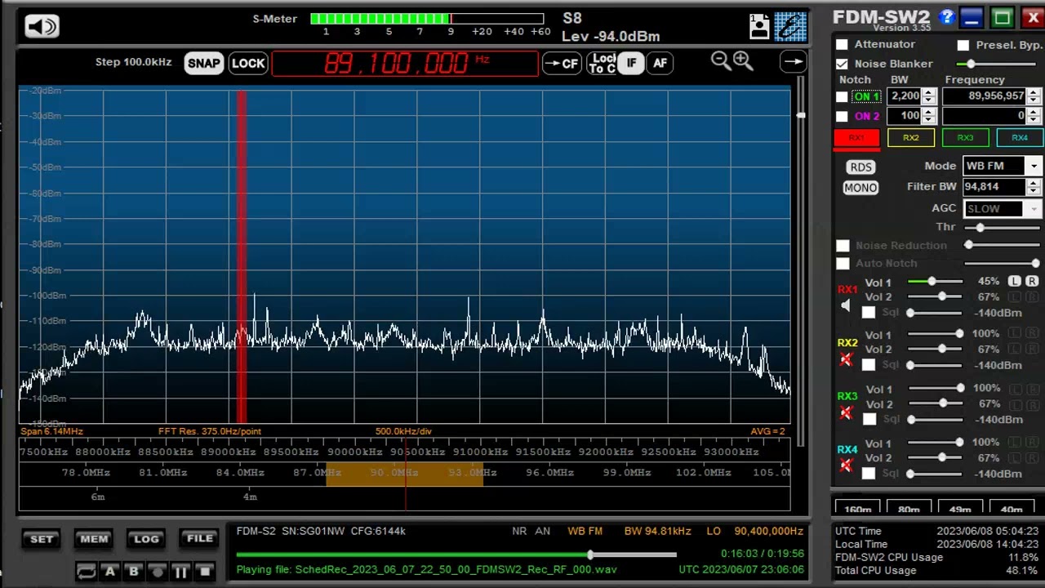Select the RX3 receiver tab

click(x=965, y=138)
